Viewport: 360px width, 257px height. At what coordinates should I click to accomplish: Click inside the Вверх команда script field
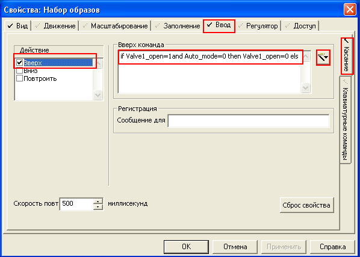(209, 72)
